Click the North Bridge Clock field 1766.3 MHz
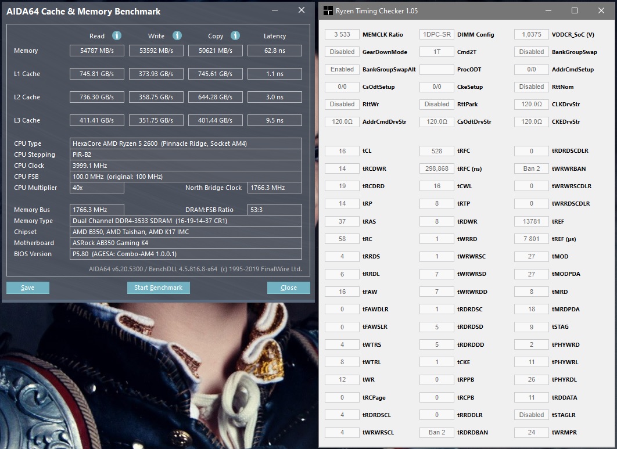 pyautogui.click(x=275, y=188)
